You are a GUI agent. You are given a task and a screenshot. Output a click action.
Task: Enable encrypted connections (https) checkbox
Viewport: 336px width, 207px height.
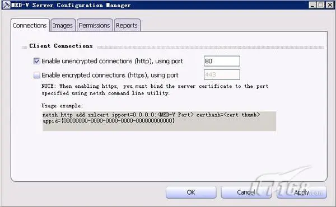37,75
